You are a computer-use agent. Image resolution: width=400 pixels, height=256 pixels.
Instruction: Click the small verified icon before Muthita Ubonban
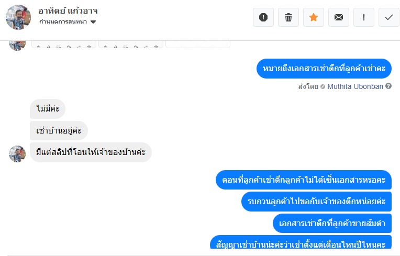[323, 87]
